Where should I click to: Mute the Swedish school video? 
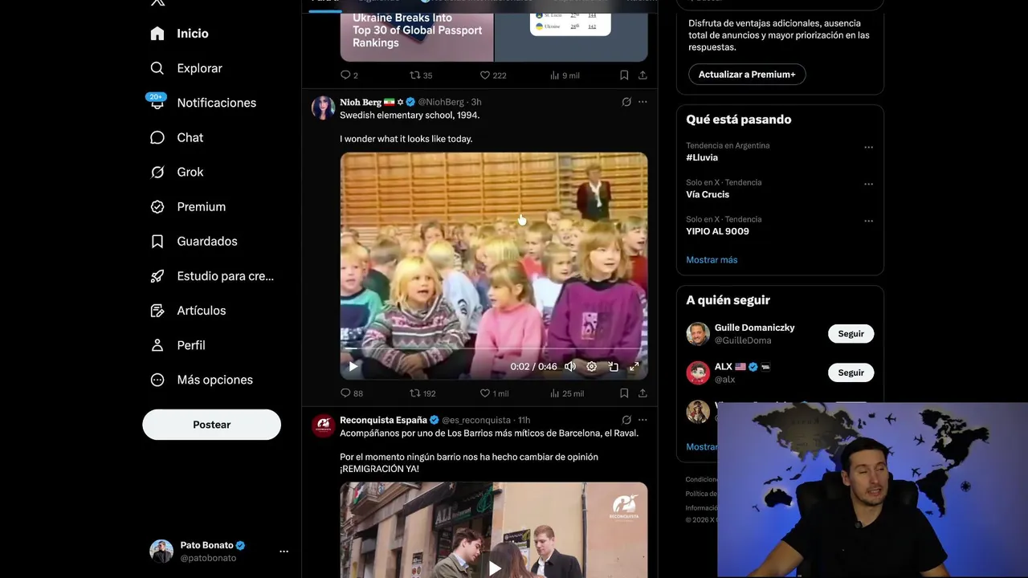point(570,366)
